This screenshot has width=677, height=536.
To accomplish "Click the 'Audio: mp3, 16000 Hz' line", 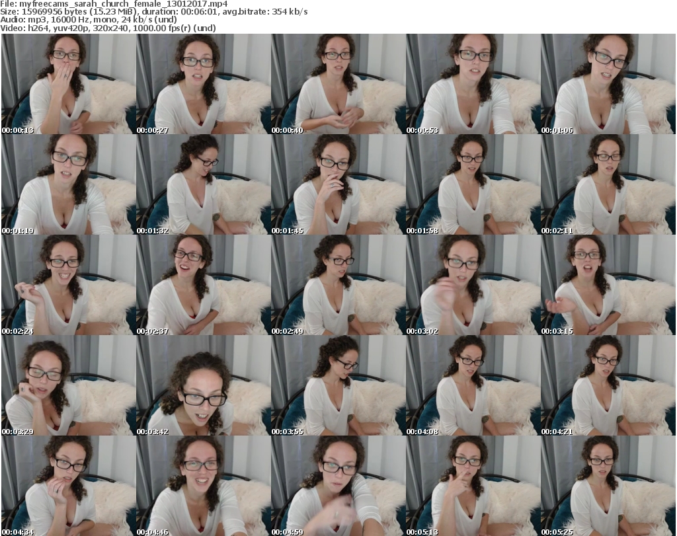I will click(x=89, y=20).
